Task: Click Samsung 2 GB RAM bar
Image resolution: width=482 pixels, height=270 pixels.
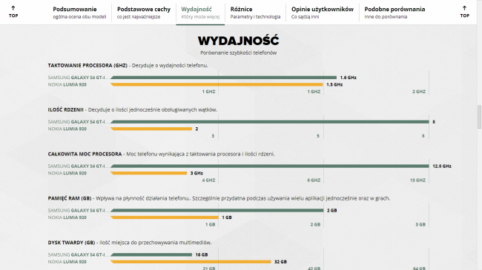Action: coord(217,211)
